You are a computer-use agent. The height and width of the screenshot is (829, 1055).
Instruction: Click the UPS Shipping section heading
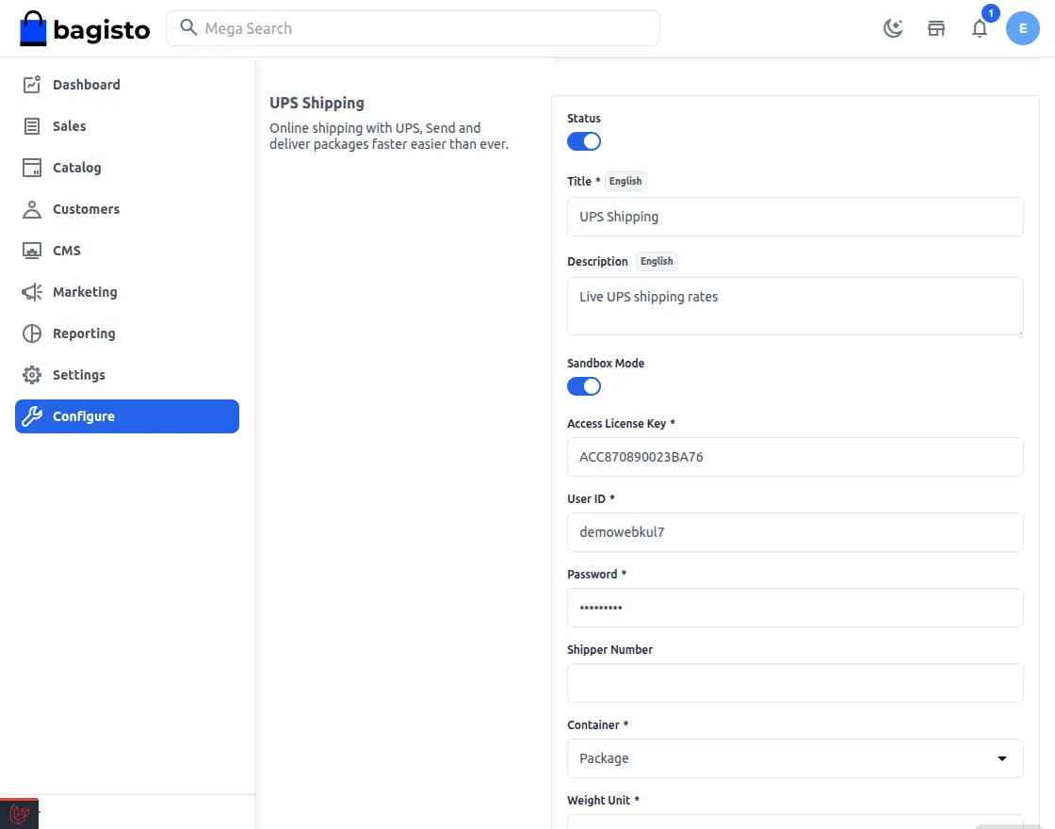[316, 103]
